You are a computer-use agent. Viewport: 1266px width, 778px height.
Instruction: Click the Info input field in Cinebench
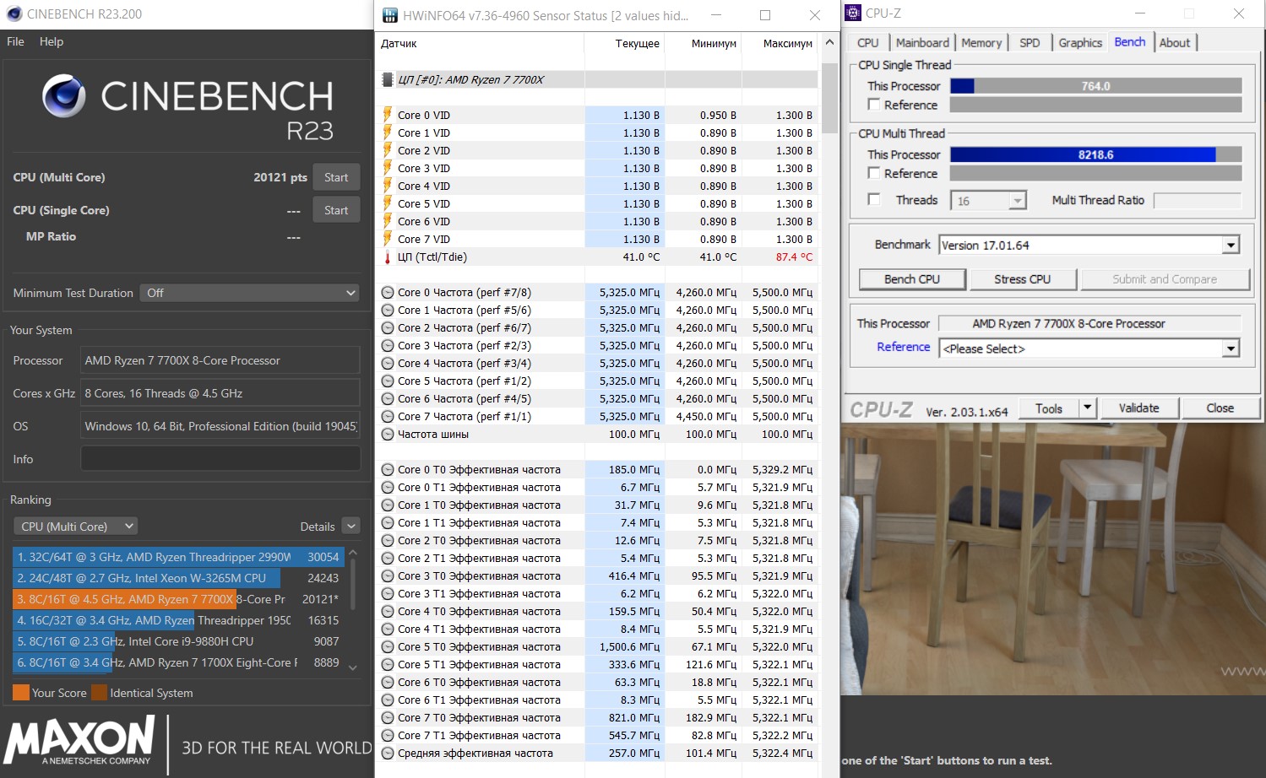[x=220, y=459]
